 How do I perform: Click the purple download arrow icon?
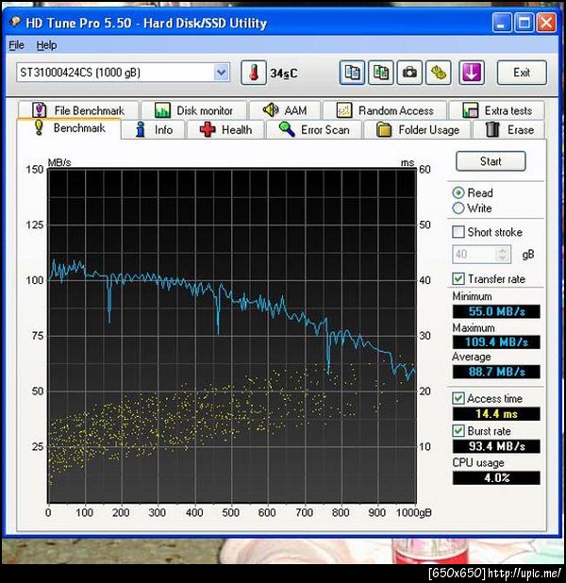pos(471,73)
